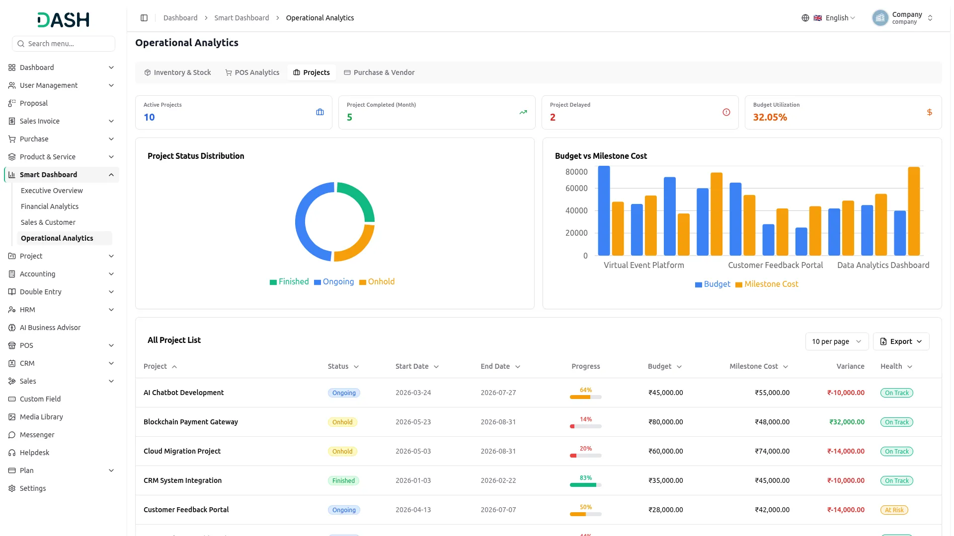
Task: Collapse the Smart Dashboard menu chevron
Action: pos(111,175)
